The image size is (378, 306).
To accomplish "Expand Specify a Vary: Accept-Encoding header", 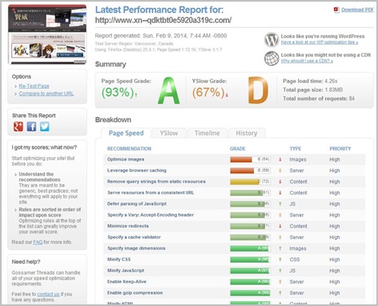I will (x=151, y=215).
